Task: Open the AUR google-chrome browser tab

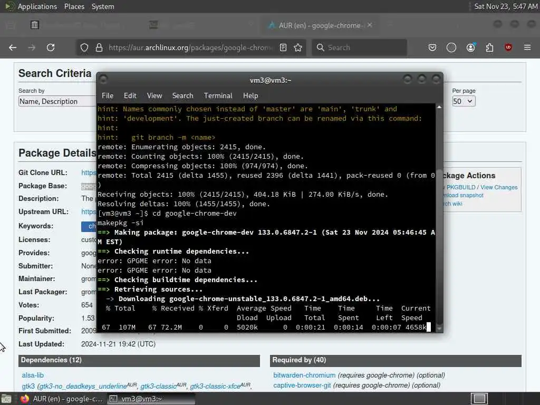Action: click(320, 25)
